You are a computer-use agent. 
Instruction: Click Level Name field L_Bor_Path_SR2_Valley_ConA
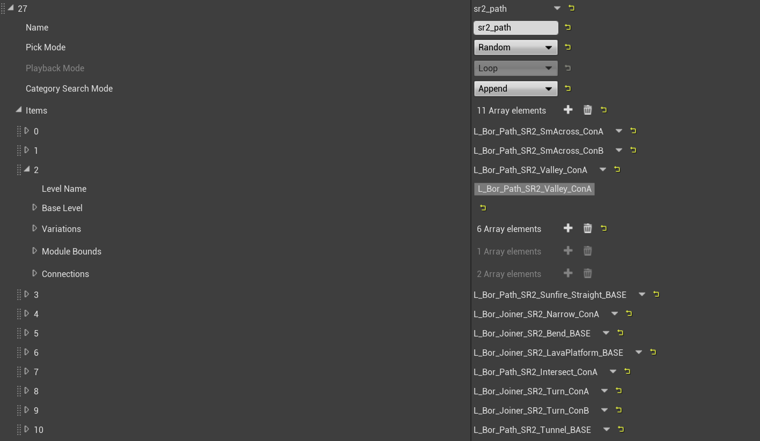tap(534, 189)
